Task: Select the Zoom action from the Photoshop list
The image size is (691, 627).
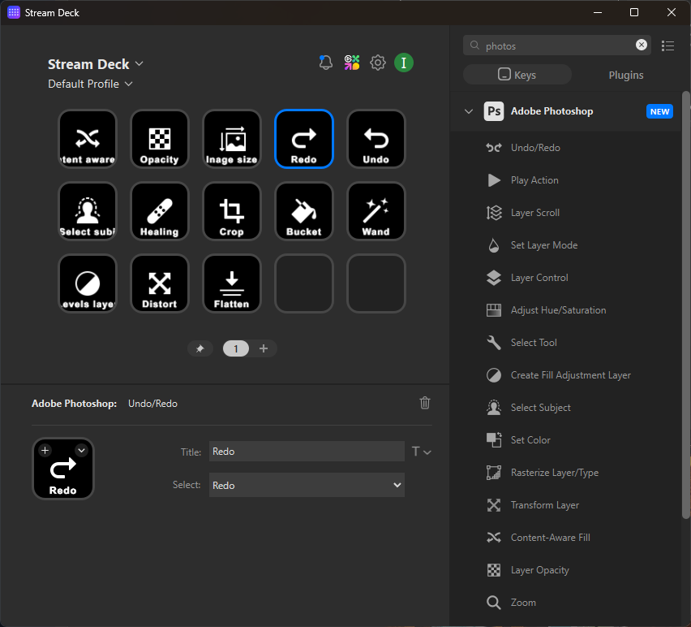Action: point(523,602)
